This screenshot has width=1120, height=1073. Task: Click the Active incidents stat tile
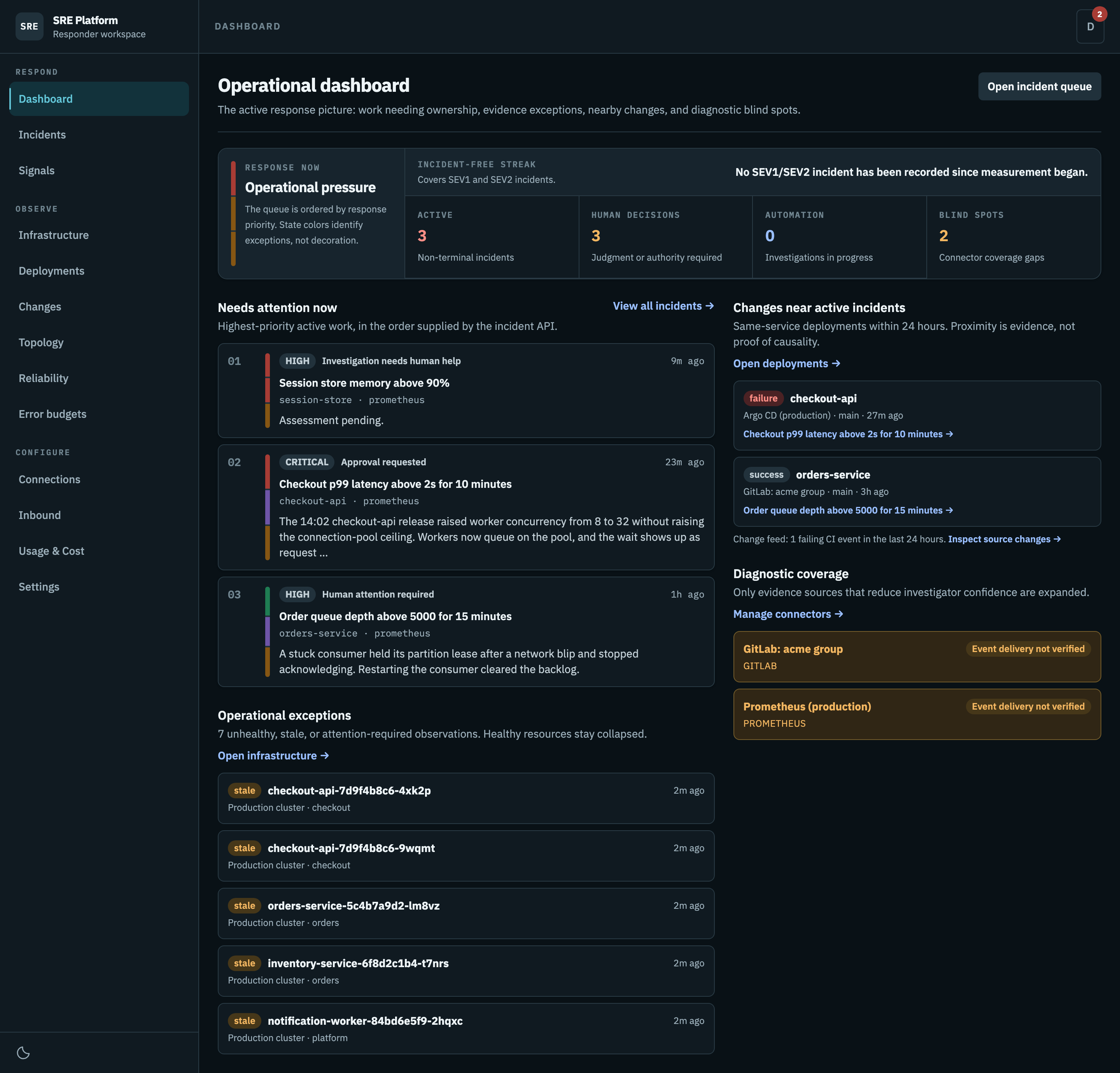[x=492, y=237]
